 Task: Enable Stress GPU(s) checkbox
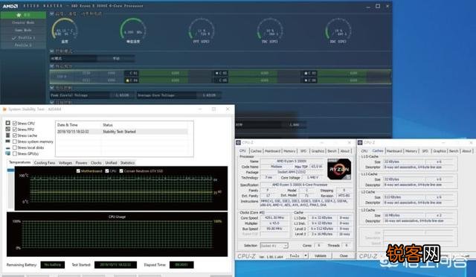pyautogui.click(x=15, y=153)
